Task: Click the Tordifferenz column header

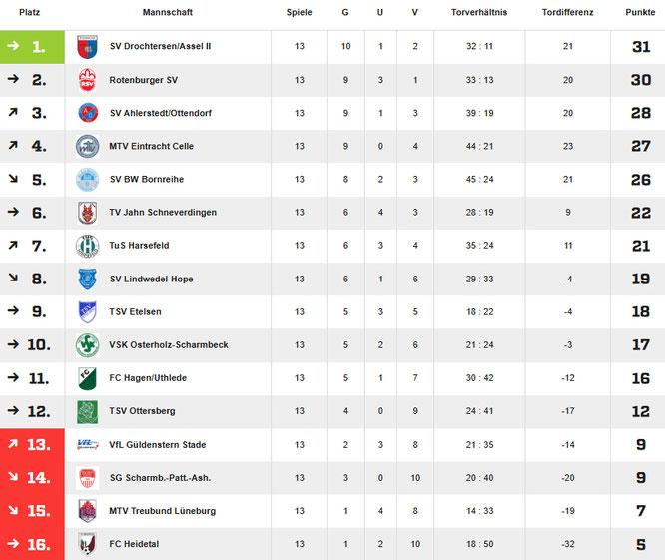Action: click(567, 13)
